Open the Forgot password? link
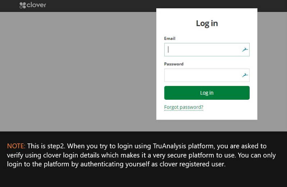 tap(184, 107)
